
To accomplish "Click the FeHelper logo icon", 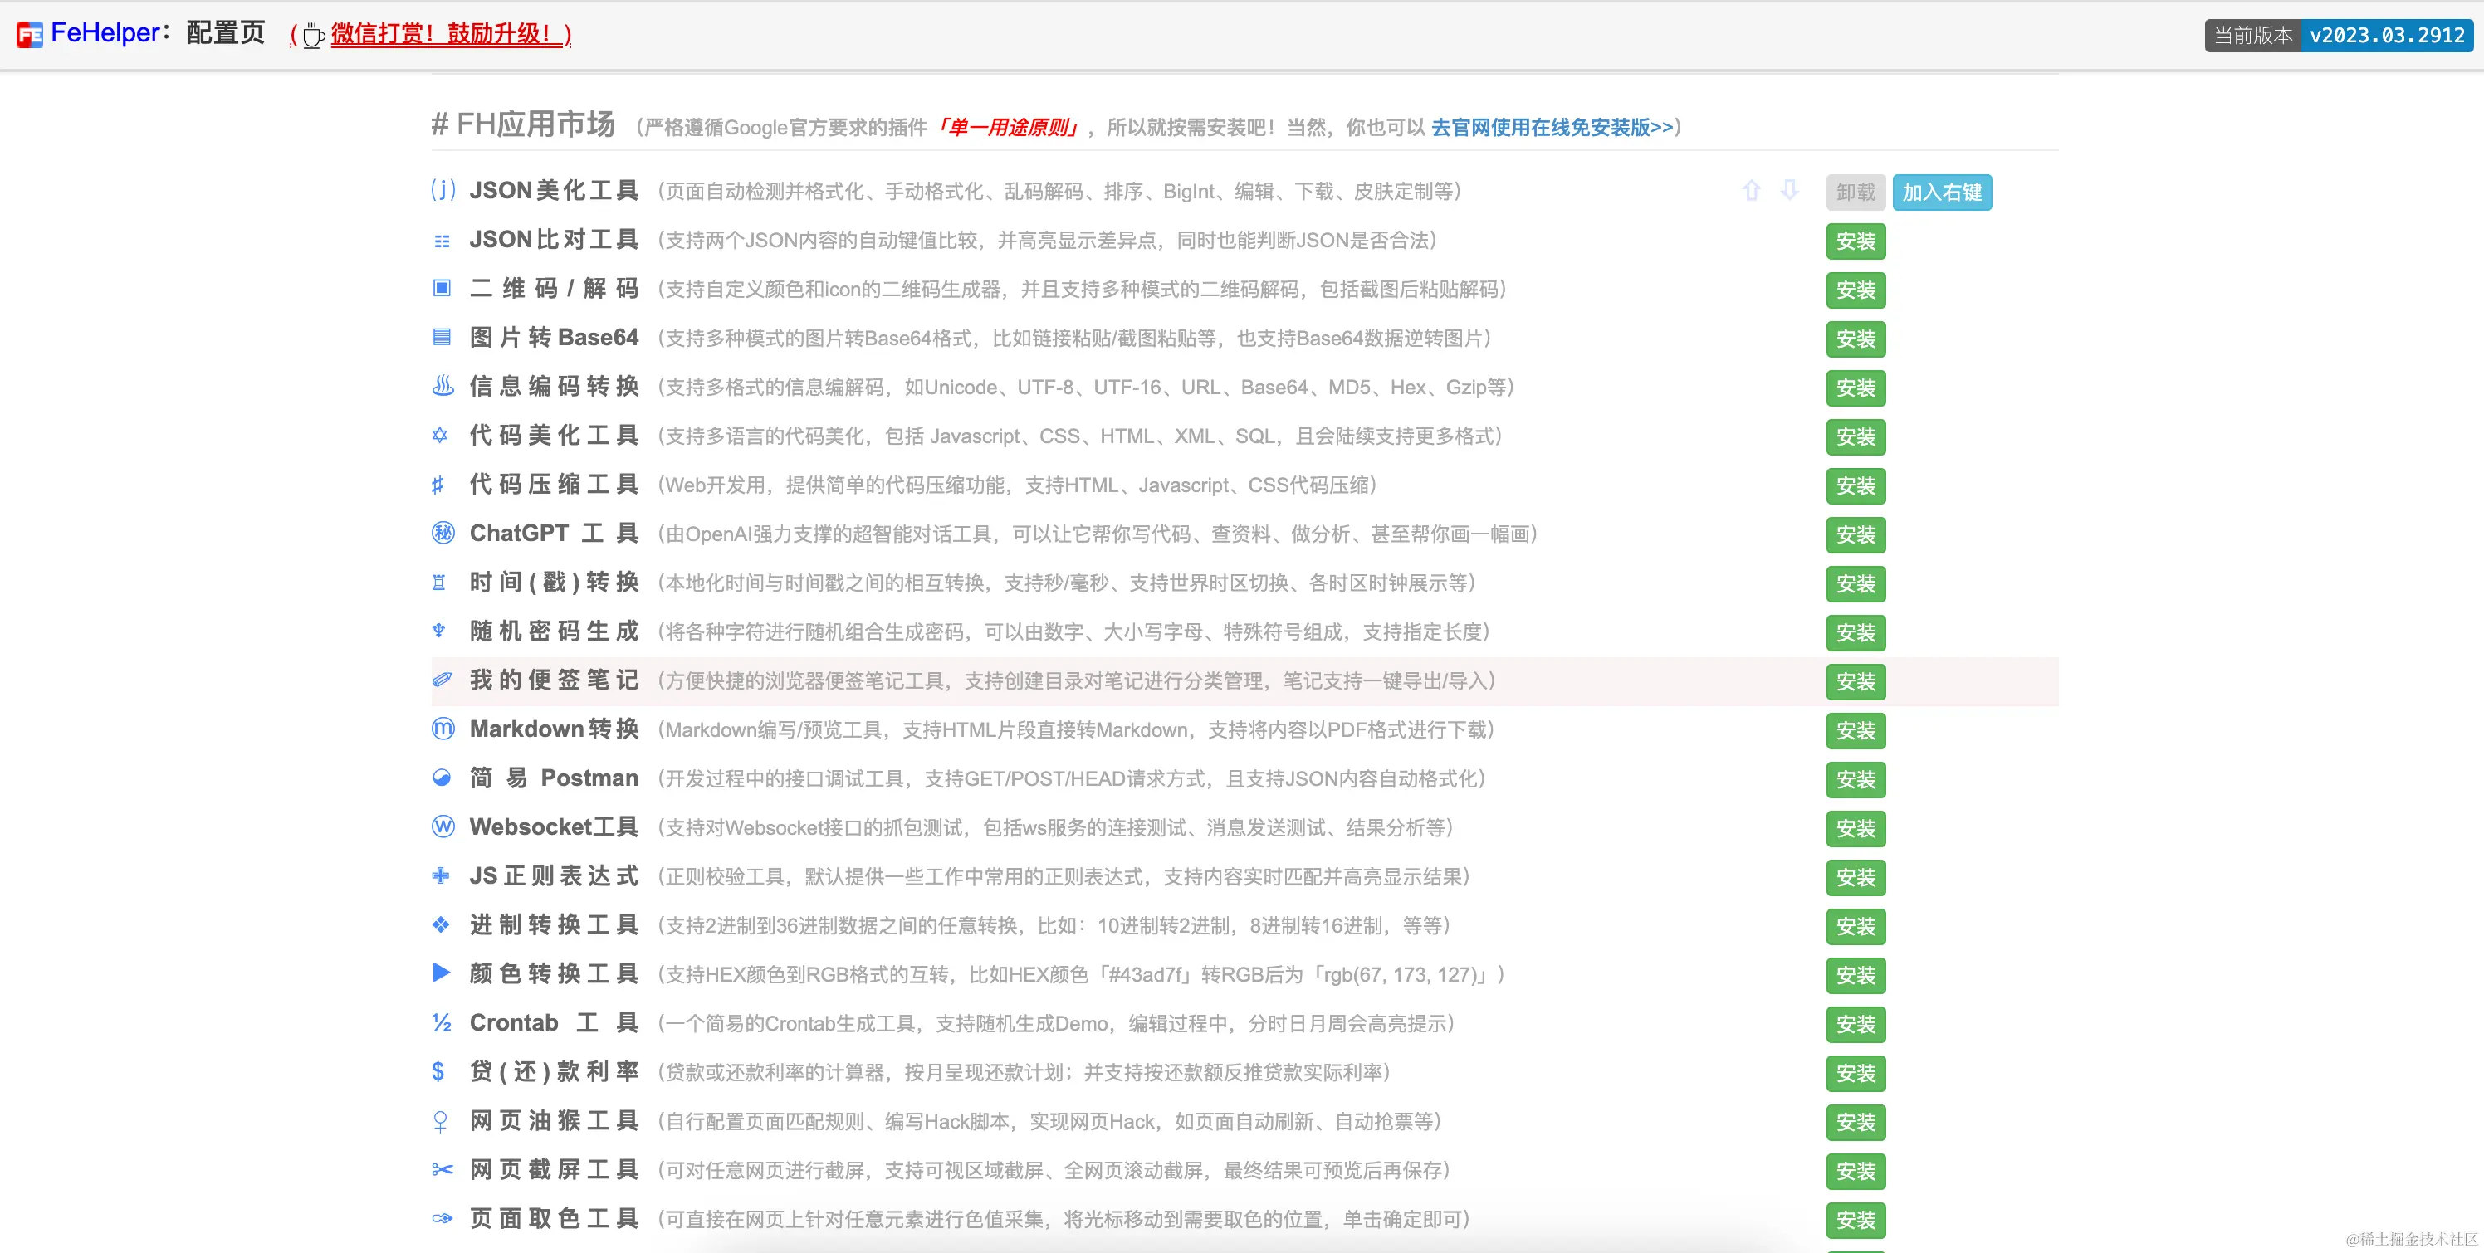I will (30, 36).
